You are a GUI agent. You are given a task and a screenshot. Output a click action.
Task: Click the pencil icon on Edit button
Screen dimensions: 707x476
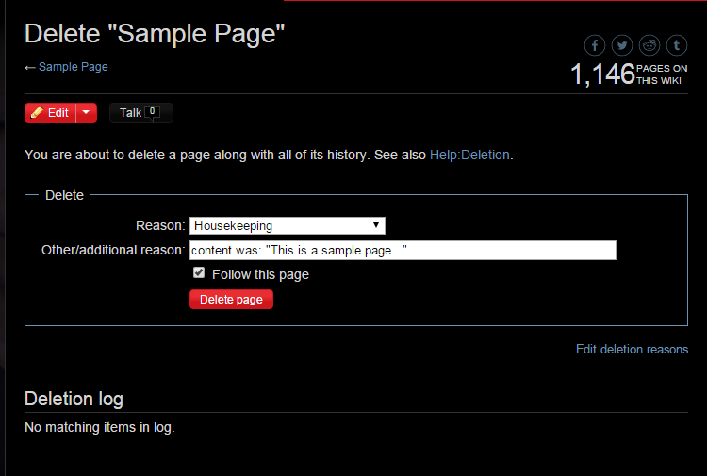coord(37,112)
